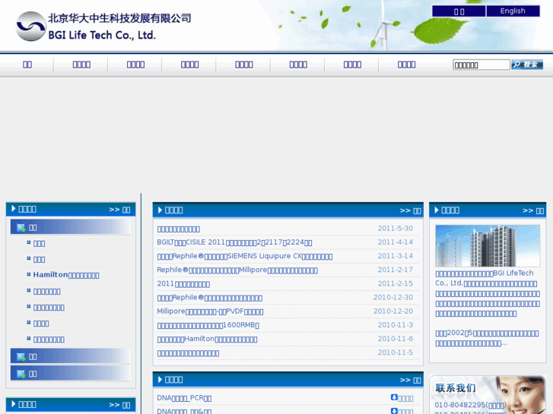Open the >> more link in the news panel header
Viewport: 553px width, 414px height.
pos(411,210)
